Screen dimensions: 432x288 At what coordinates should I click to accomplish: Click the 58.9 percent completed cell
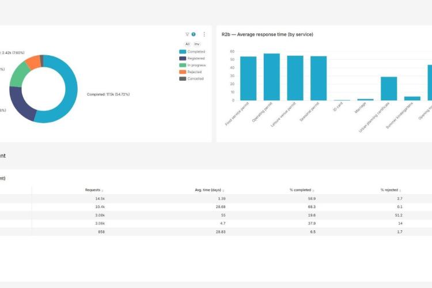pyautogui.click(x=312, y=198)
